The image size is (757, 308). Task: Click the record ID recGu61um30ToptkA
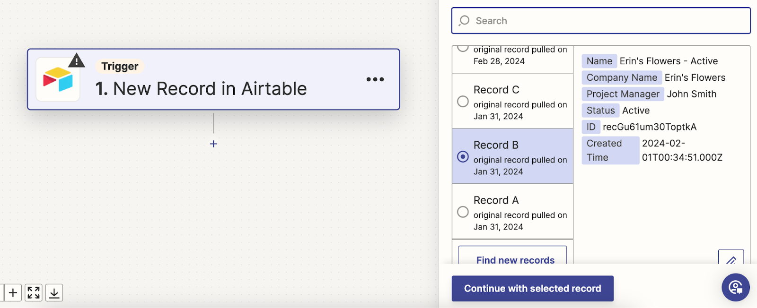coord(650,127)
